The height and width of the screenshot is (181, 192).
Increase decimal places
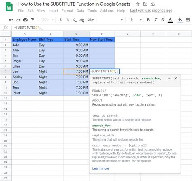tap(82, 20)
